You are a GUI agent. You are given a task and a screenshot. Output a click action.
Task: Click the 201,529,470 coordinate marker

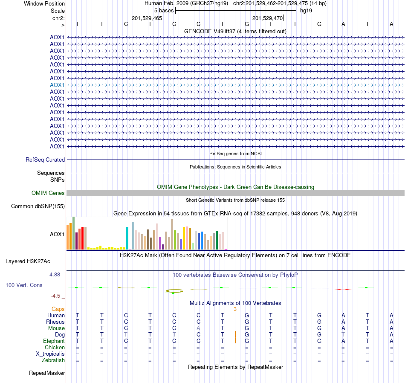coord(268,18)
